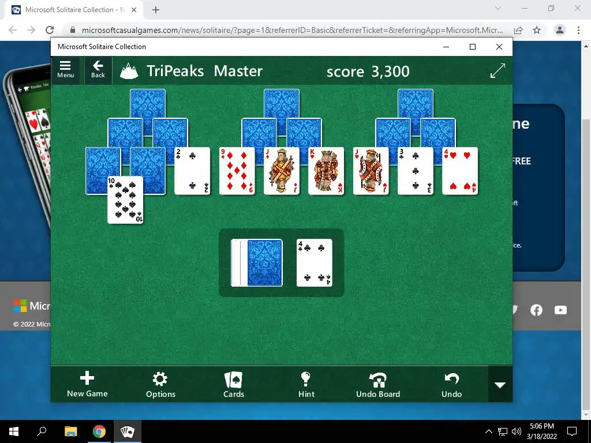Reload the browser page
The width and height of the screenshot is (591, 443).
(50, 30)
